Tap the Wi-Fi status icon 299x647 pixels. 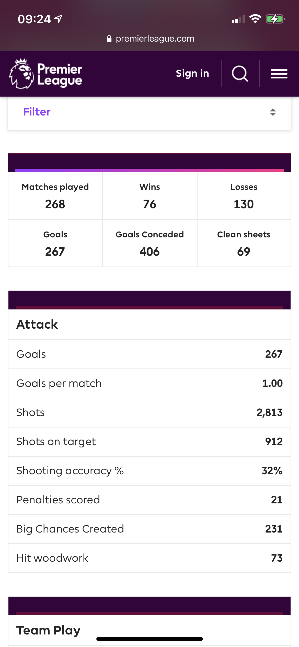pos(255,19)
